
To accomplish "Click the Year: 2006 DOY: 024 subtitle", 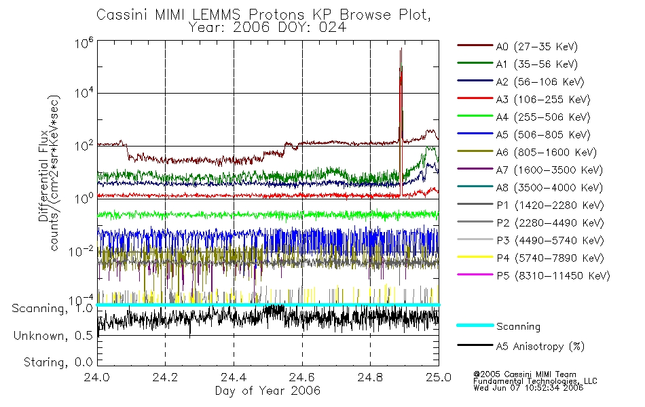I will (x=268, y=28).
